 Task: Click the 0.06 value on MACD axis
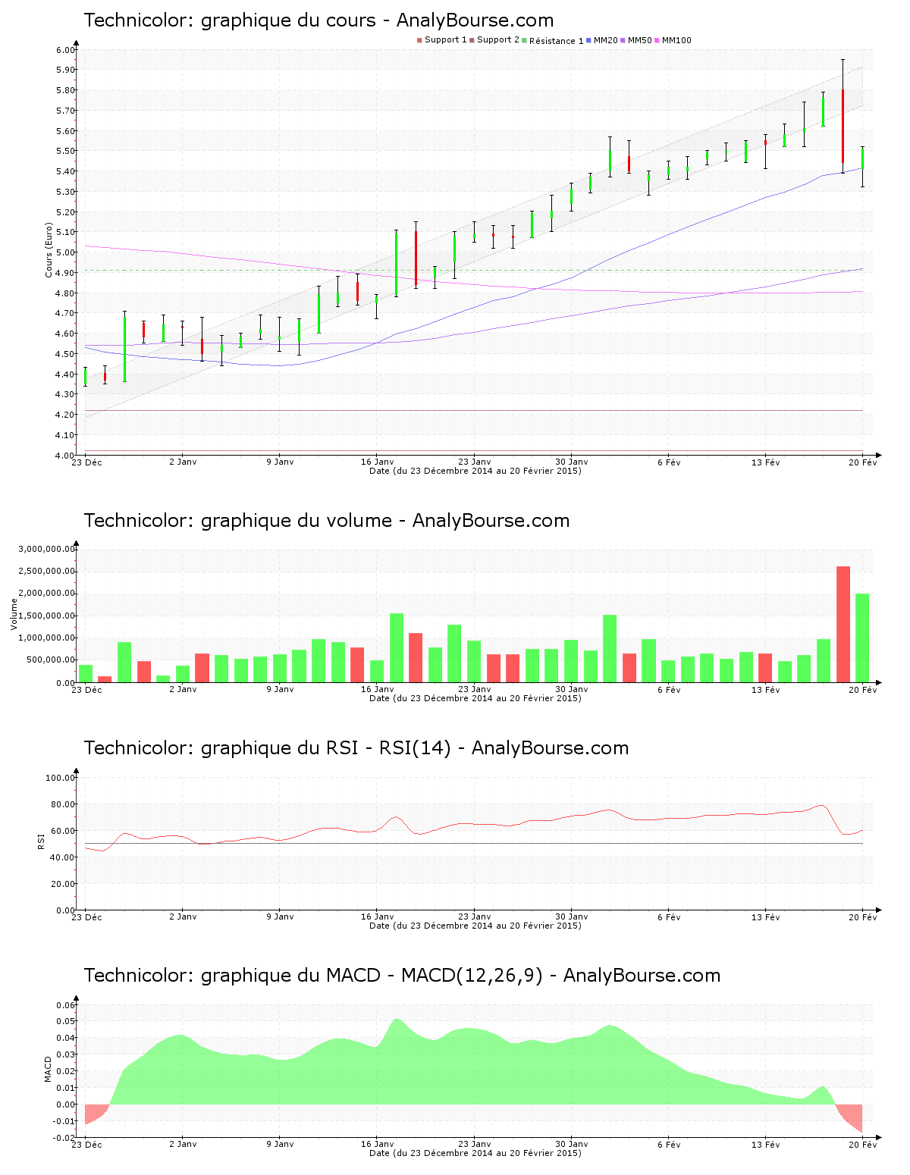(65, 1005)
